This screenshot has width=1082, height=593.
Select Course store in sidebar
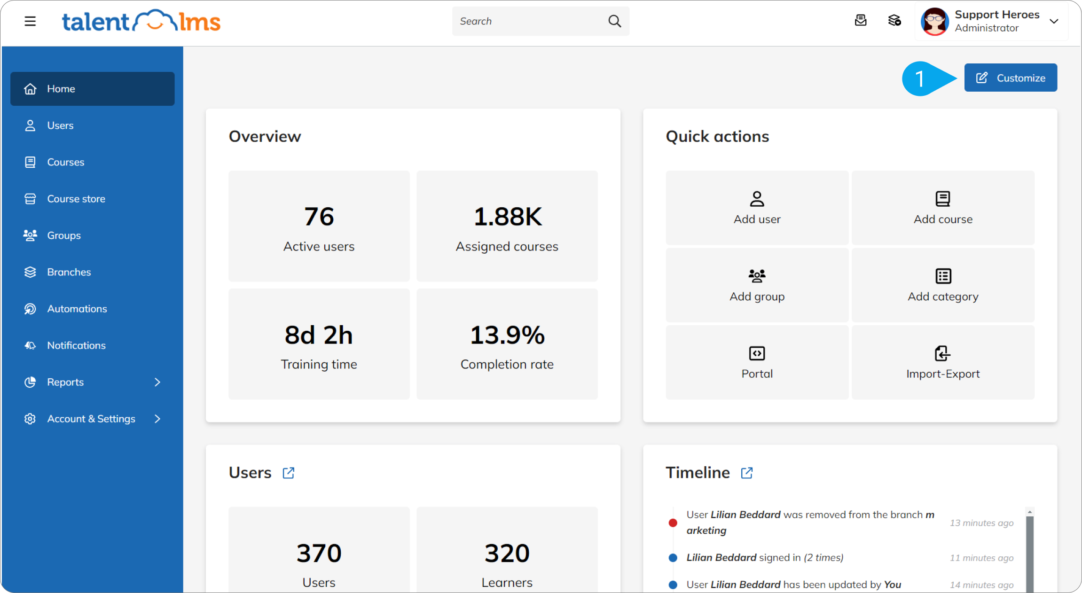[x=76, y=199]
